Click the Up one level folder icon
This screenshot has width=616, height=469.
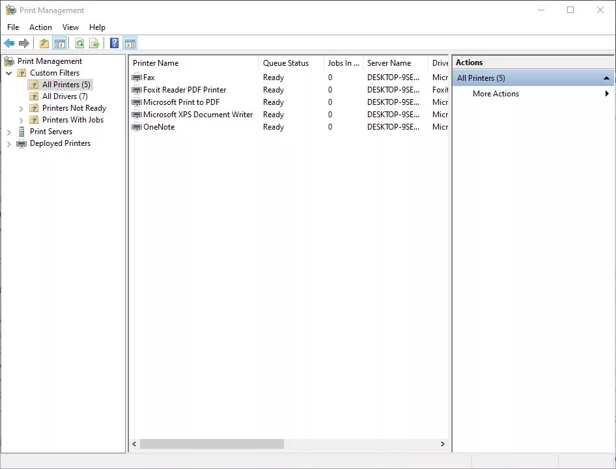pyautogui.click(x=44, y=43)
